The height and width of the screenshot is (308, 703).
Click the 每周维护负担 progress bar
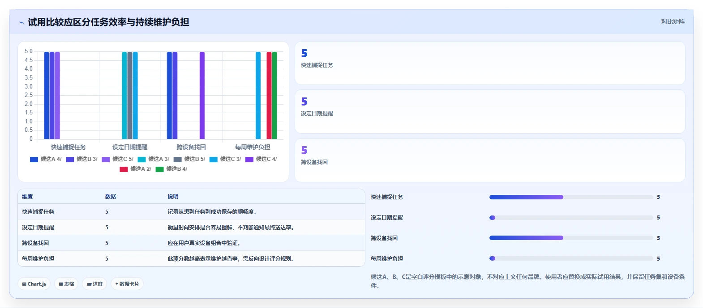[x=571, y=258]
